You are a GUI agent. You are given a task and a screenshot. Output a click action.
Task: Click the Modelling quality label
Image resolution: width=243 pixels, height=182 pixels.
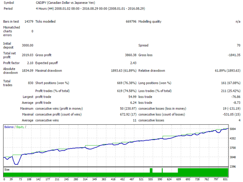[x=150, y=22]
